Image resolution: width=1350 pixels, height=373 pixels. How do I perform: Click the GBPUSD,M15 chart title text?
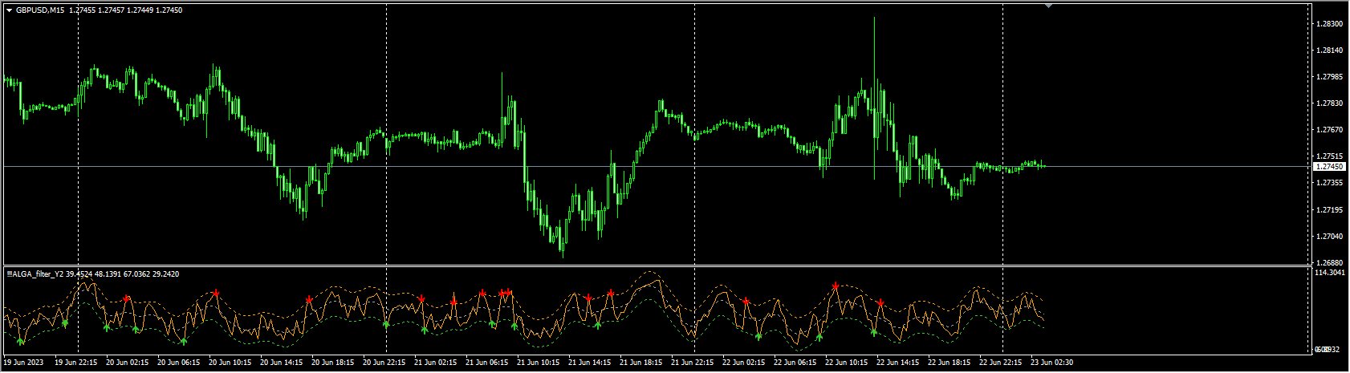coord(40,10)
